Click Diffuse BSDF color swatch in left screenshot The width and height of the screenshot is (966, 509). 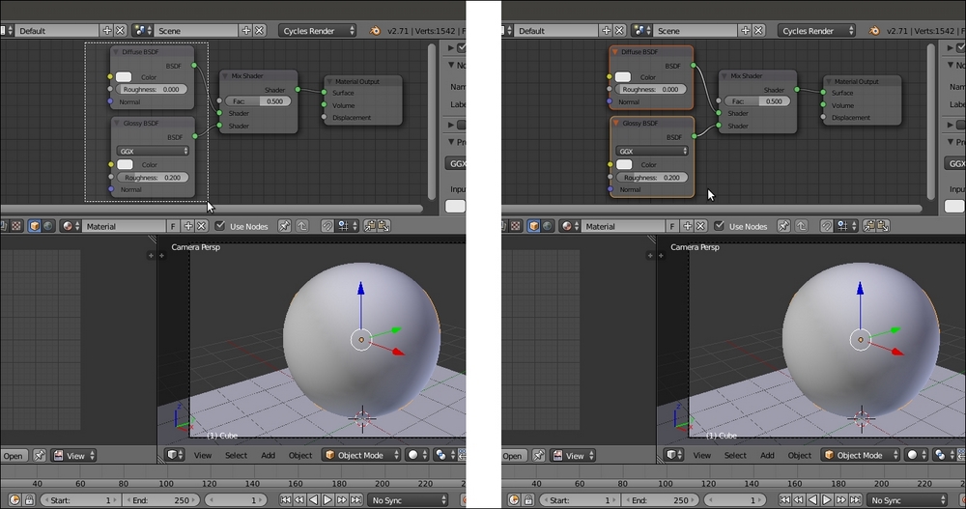tap(124, 77)
